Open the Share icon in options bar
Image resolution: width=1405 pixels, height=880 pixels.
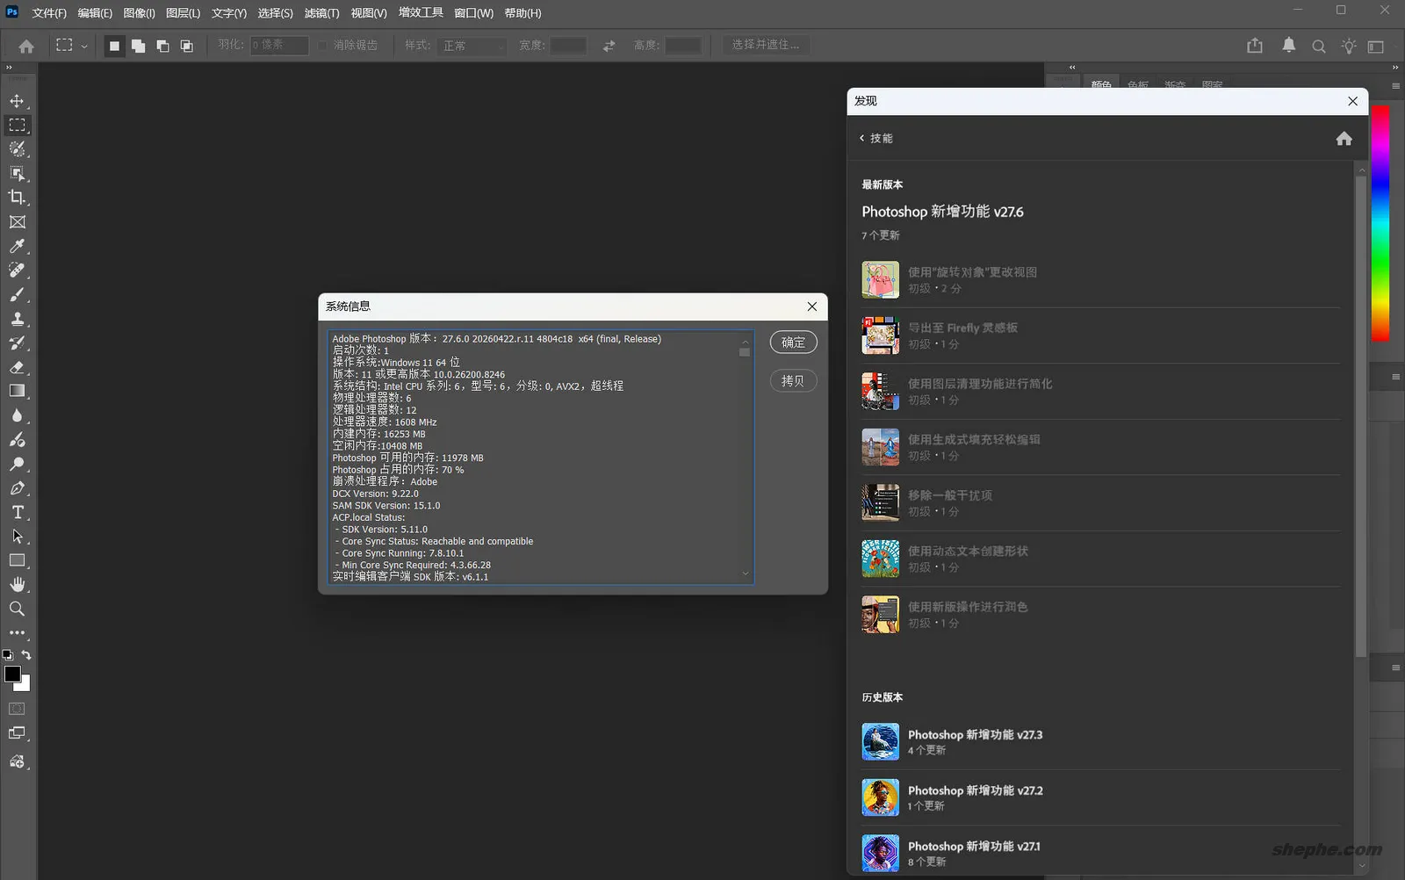click(1255, 46)
